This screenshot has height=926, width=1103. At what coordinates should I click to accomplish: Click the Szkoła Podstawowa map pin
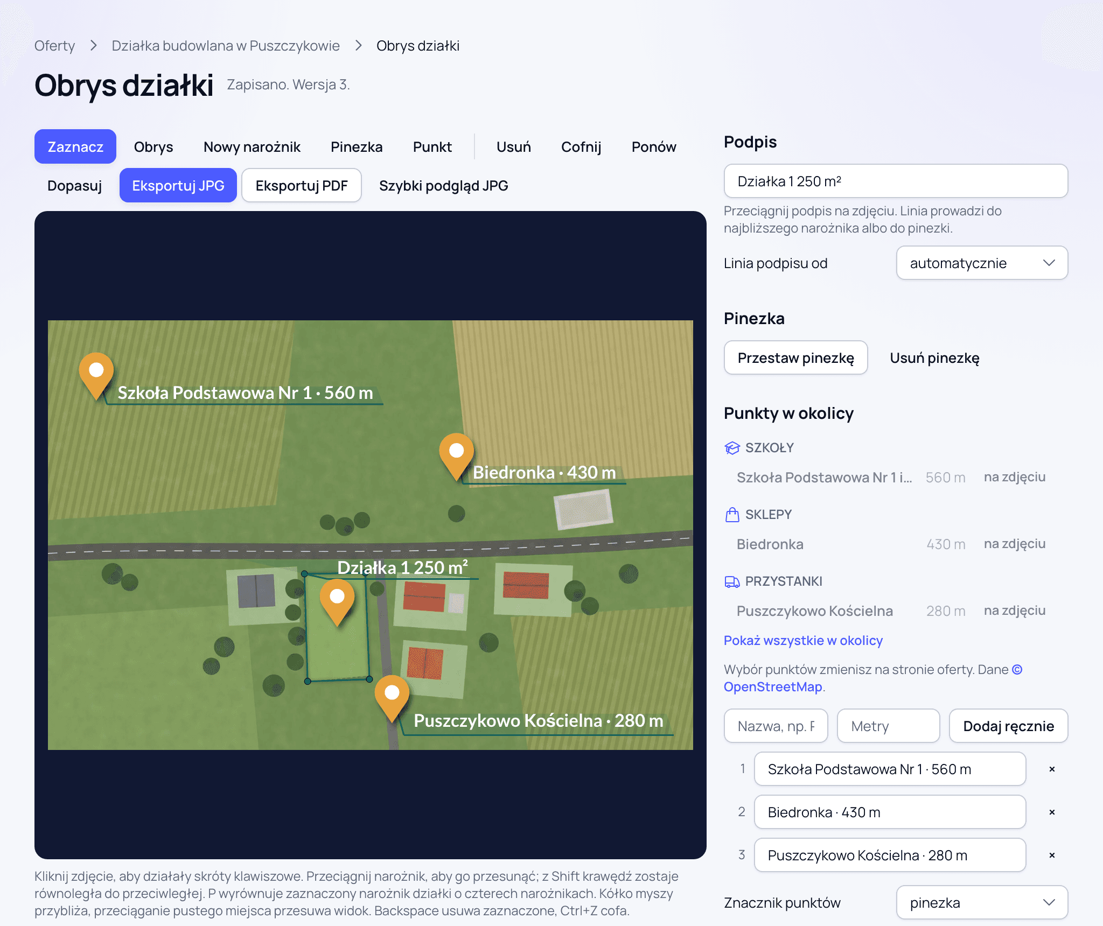(96, 376)
